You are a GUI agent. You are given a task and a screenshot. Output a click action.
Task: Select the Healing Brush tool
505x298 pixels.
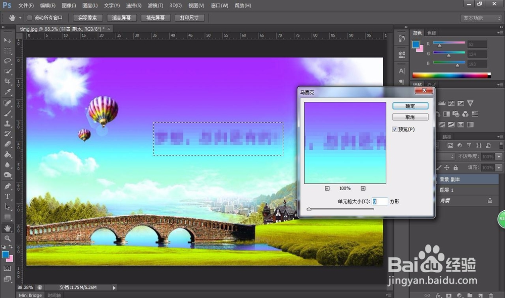[x=8, y=103]
